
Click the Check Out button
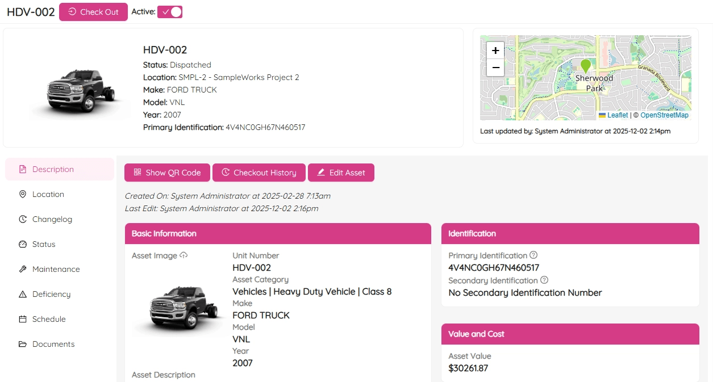coord(93,11)
